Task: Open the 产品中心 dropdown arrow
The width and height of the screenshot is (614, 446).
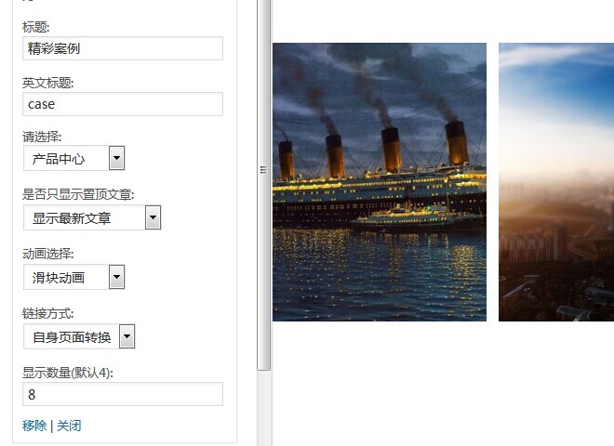Action: (x=116, y=158)
